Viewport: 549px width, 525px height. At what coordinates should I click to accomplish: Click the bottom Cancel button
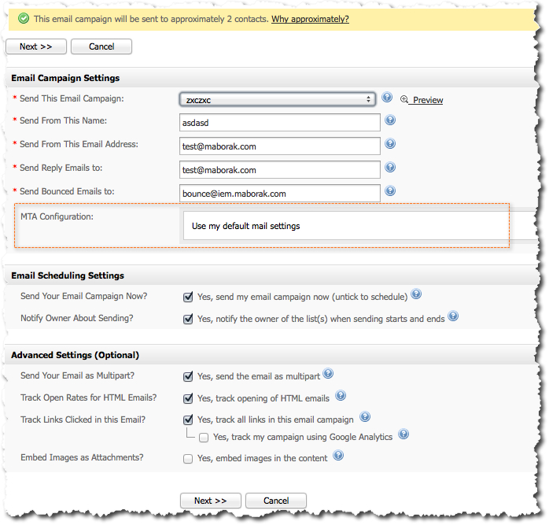point(276,501)
